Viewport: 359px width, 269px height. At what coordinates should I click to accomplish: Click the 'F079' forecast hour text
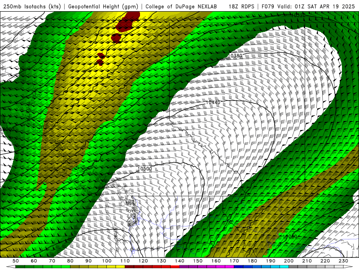click(x=268, y=6)
